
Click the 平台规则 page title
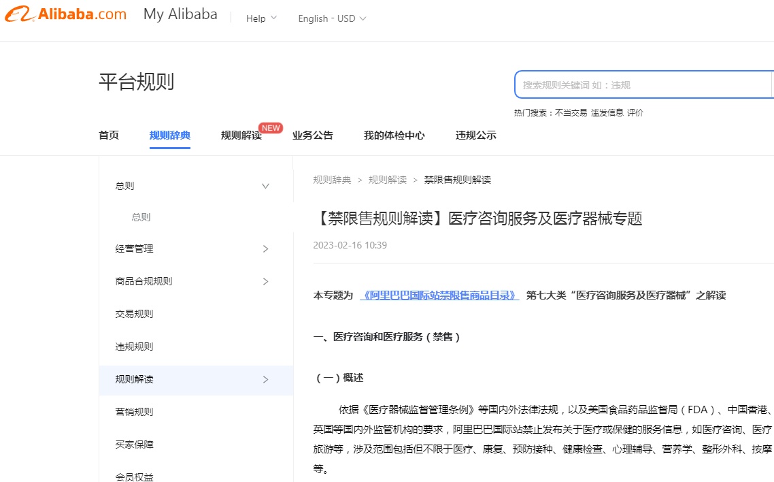[x=137, y=82]
